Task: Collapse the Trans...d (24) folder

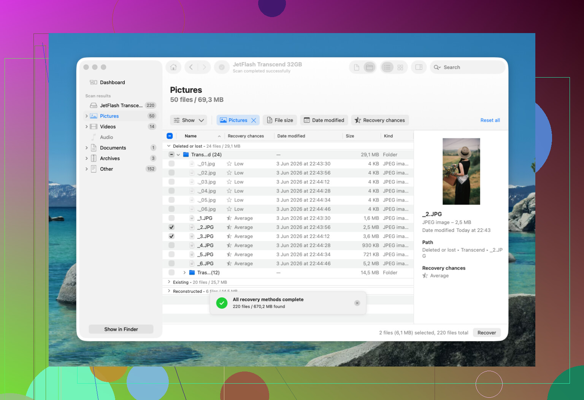Action: point(178,155)
